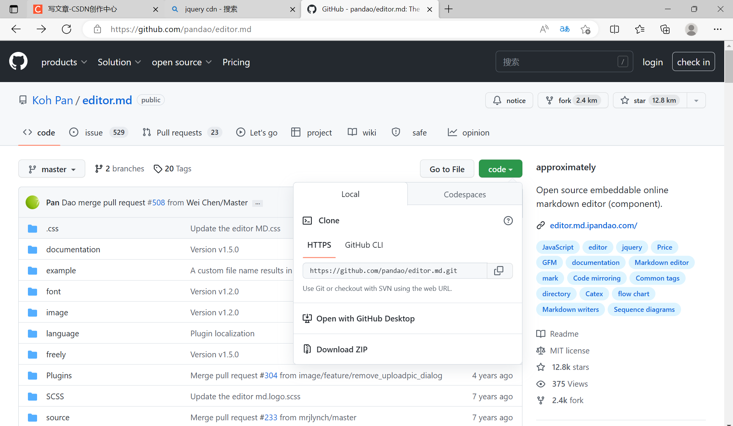Open the opinion insights tab

pyautogui.click(x=469, y=132)
